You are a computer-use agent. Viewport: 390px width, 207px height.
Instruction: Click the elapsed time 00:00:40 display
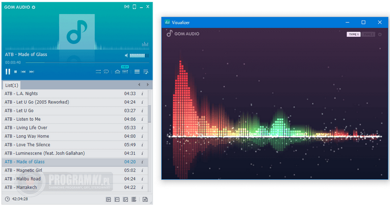(13, 63)
